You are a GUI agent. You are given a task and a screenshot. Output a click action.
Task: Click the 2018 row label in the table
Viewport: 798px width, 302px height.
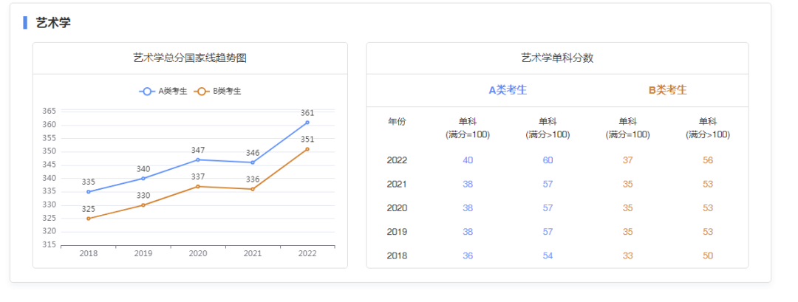click(x=397, y=255)
